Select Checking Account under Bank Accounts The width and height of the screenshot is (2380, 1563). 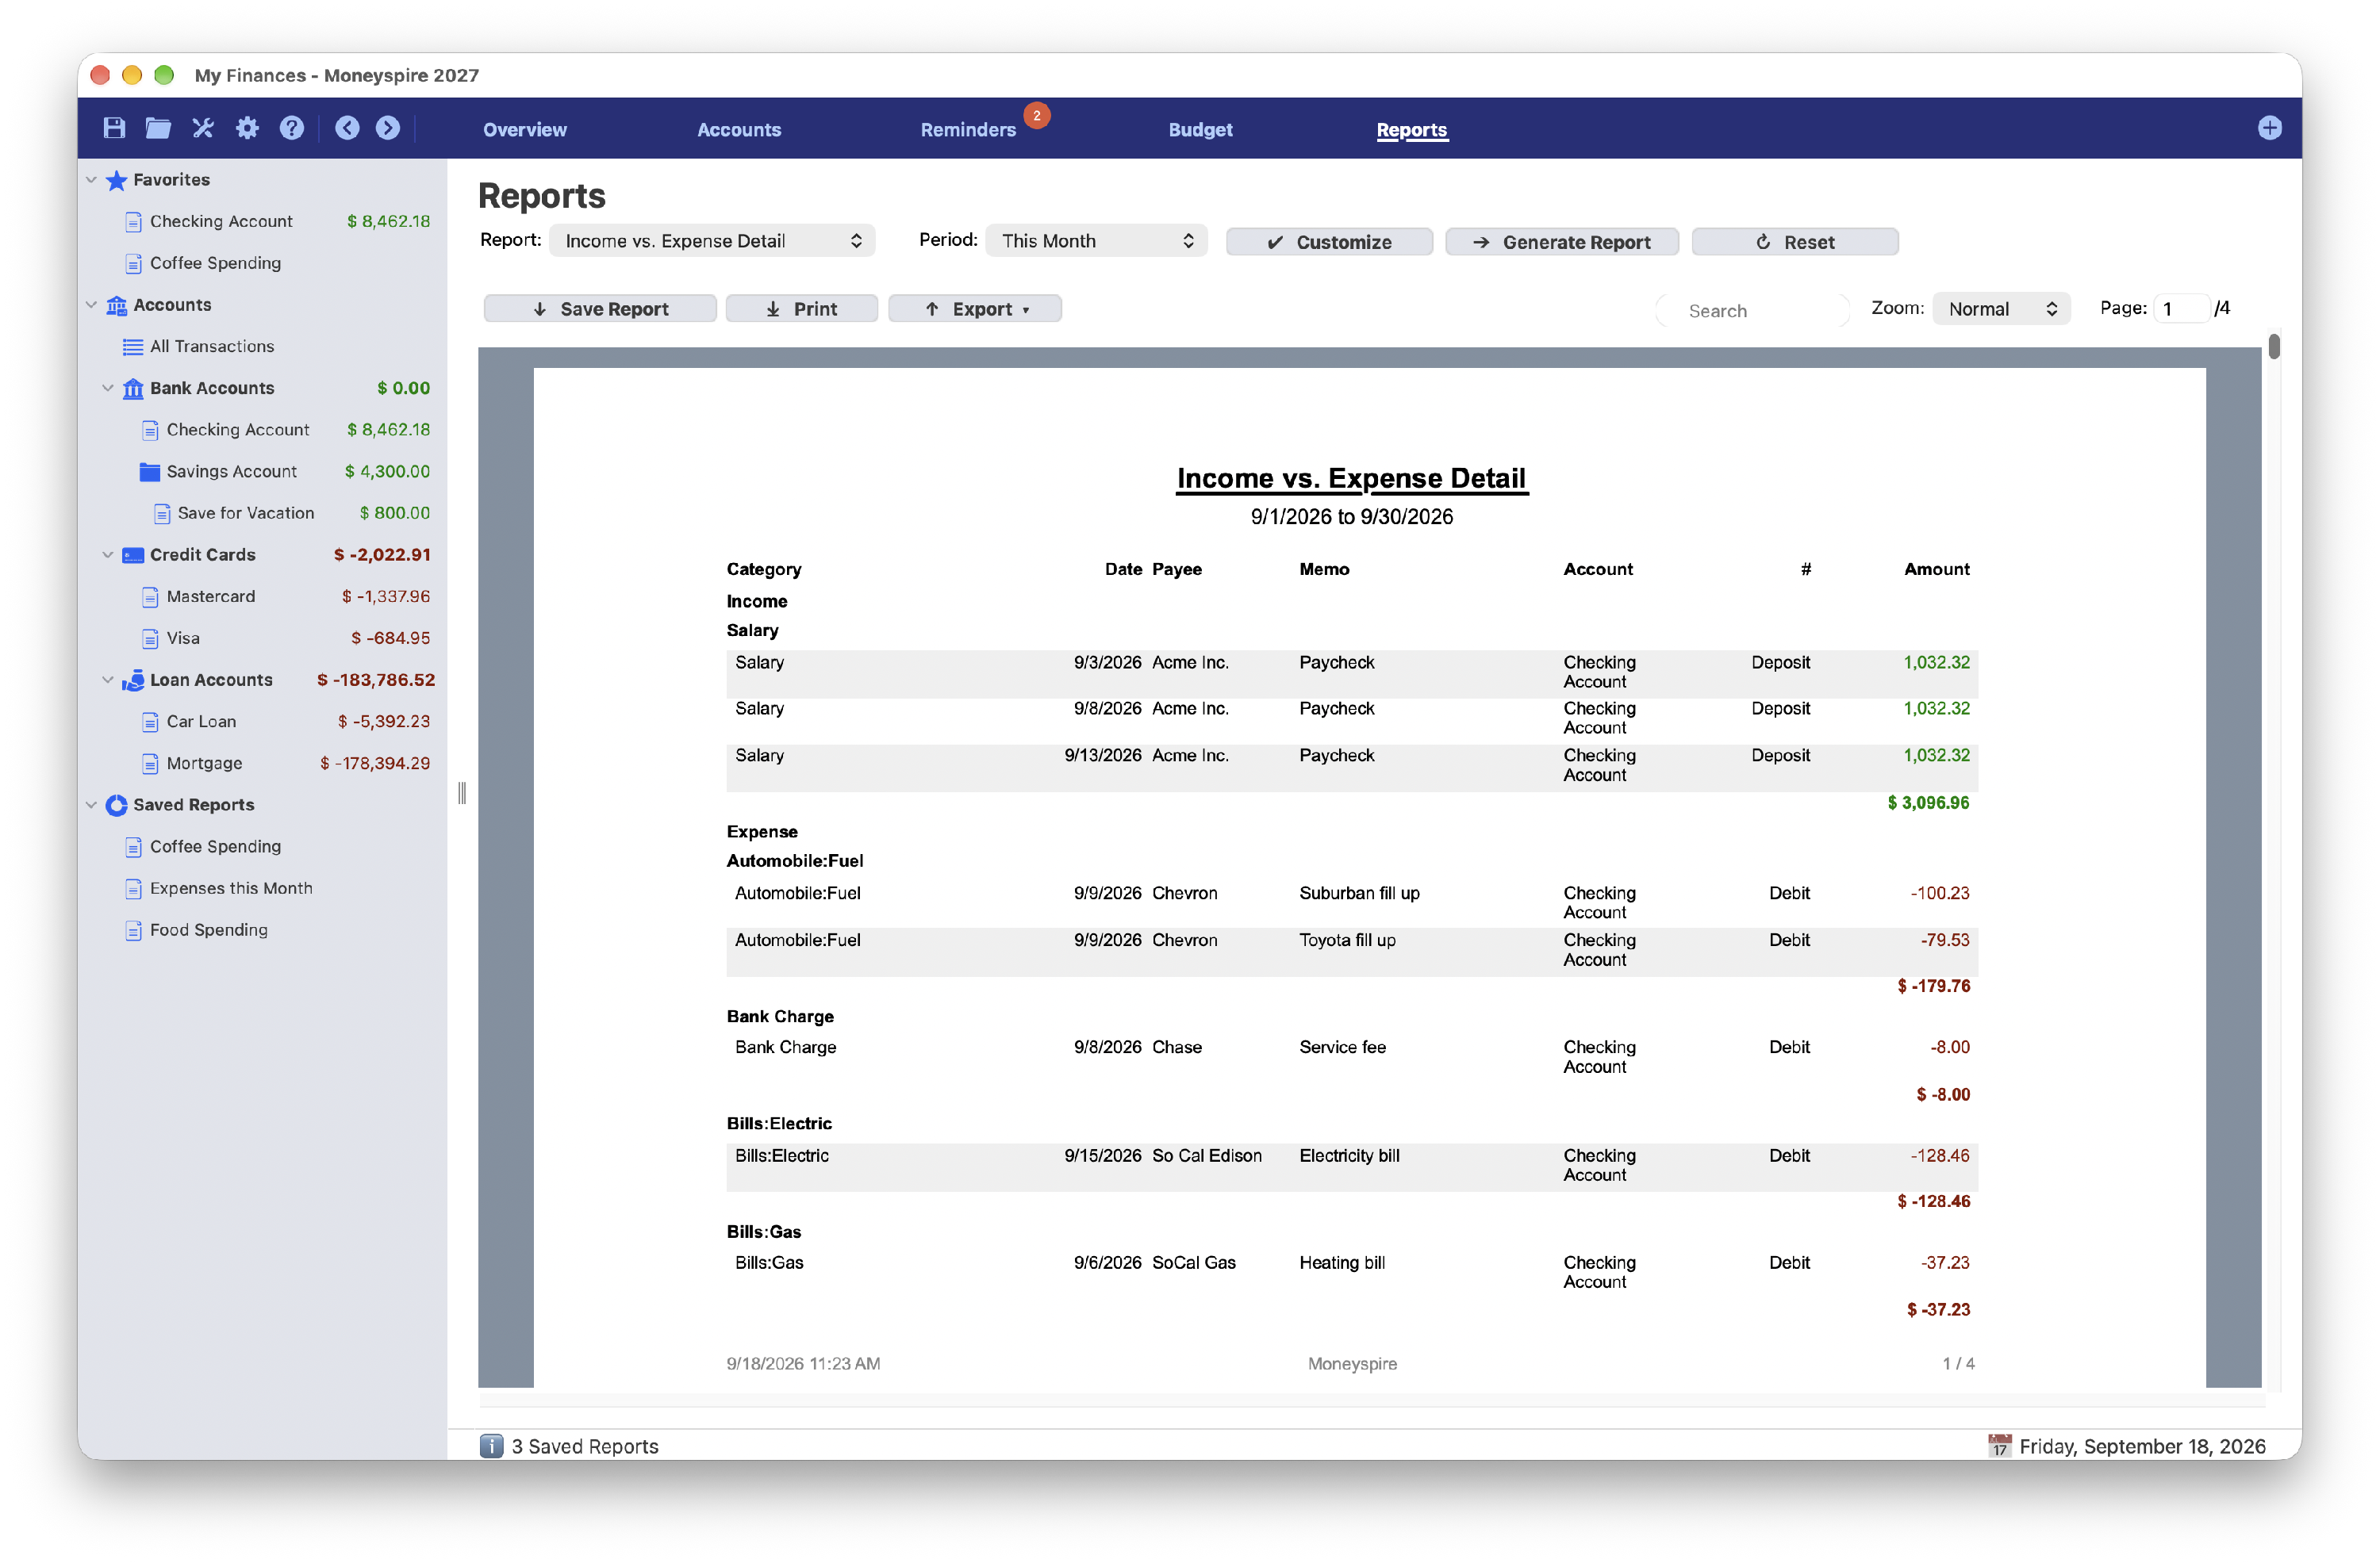[263, 430]
